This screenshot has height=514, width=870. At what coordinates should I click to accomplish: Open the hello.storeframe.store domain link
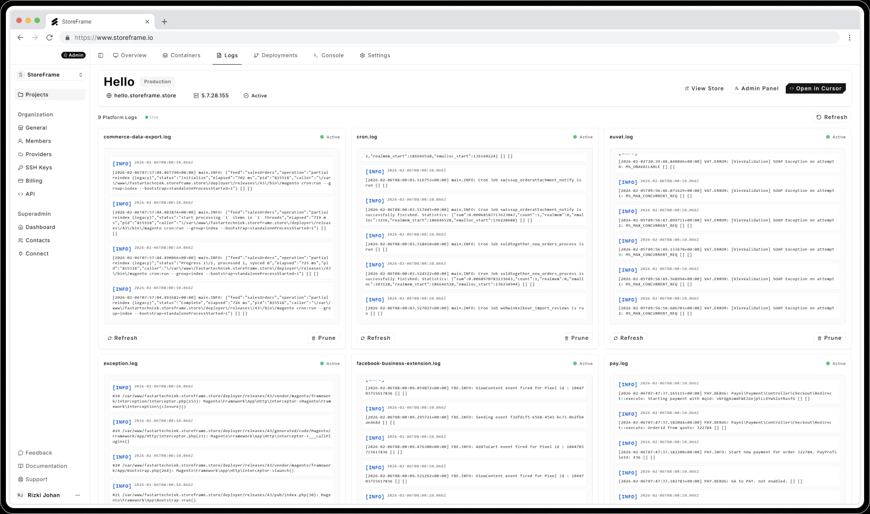pos(145,95)
